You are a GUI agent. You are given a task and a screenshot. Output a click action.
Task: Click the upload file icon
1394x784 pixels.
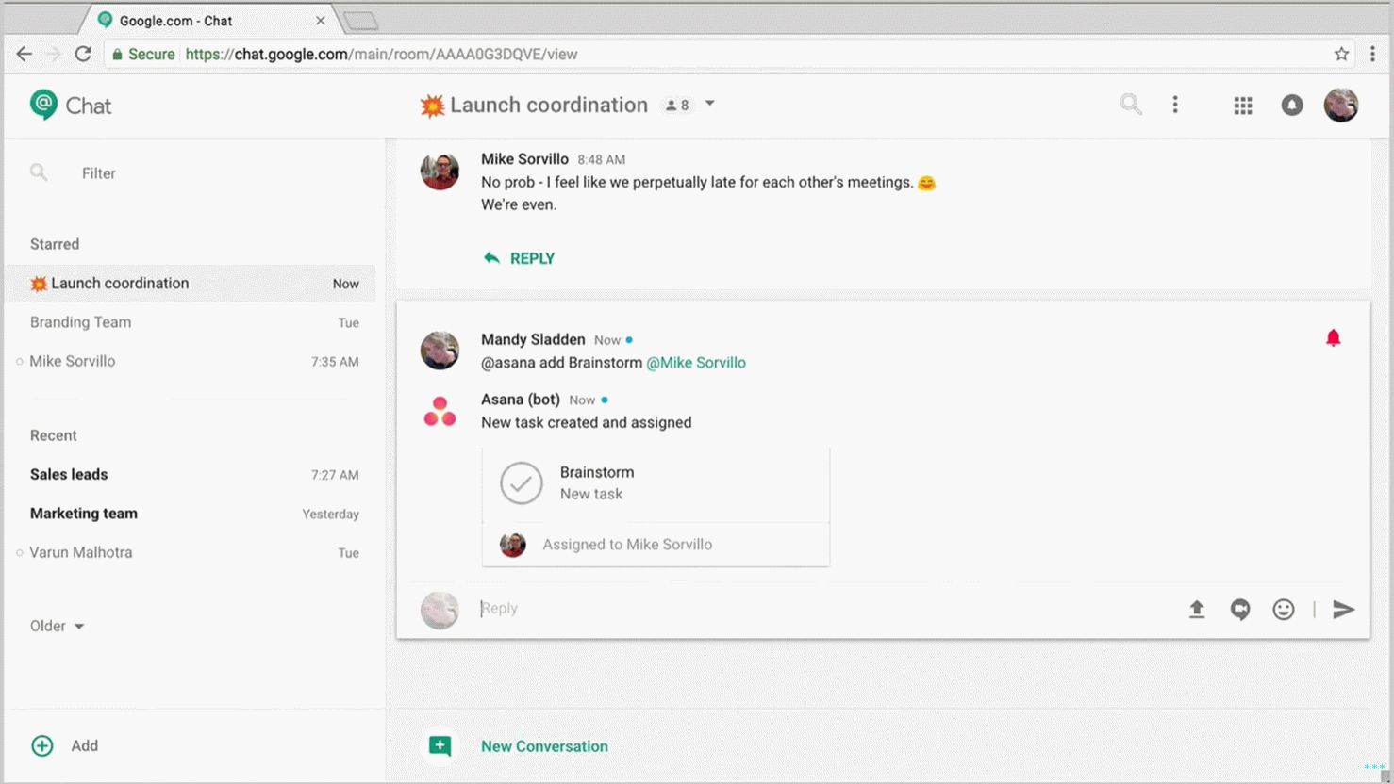click(1197, 610)
